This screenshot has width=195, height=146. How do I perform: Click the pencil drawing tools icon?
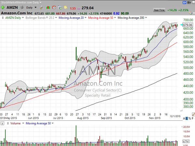pyautogui.click(x=193, y=114)
